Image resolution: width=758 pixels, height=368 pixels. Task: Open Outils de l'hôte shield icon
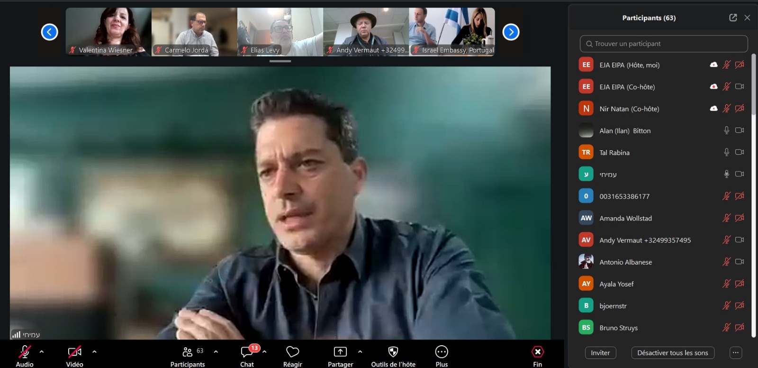[x=393, y=352]
